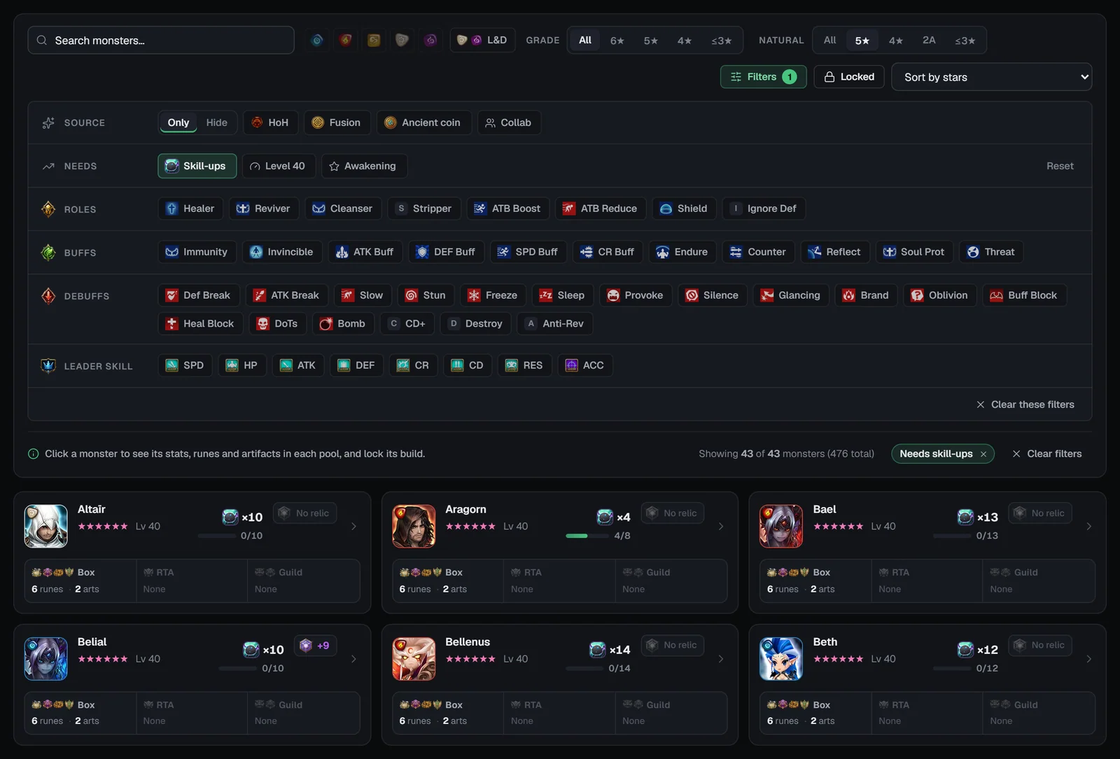Toggle the Freeze debuff filter
1120x759 pixels.
493,295
